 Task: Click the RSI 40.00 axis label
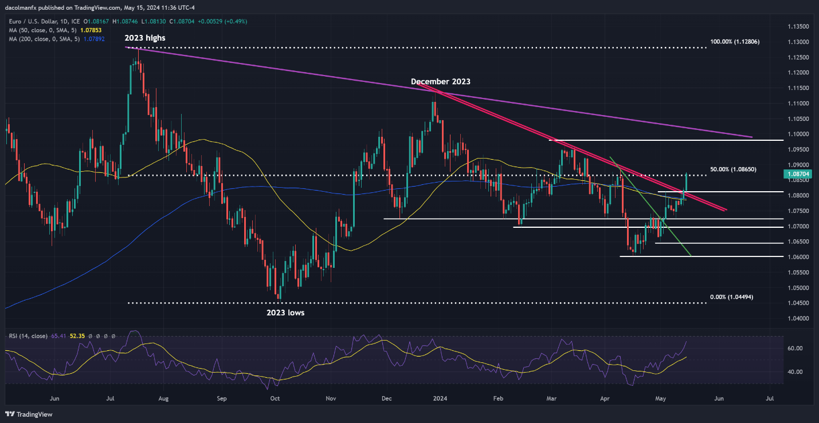794,372
